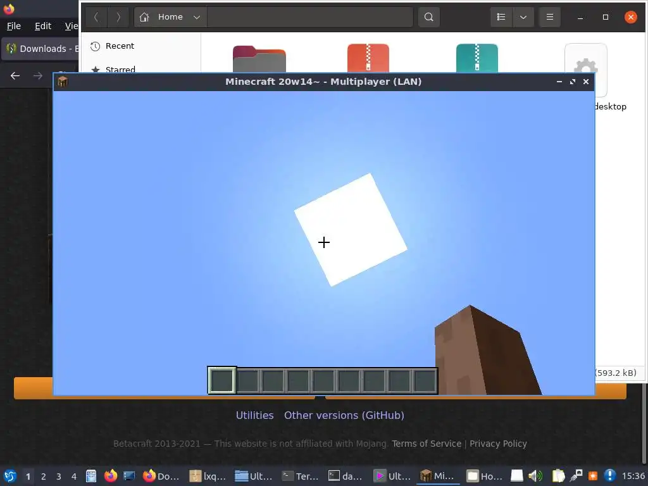This screenshot has height=486, width=648.
Task: Select the folder icon in the Home directory
Action: coord(259,59)
